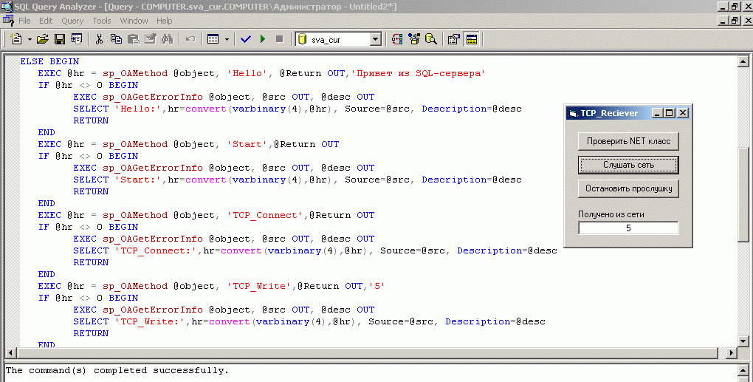This screenshot has width=753, height=382.
Task: Restore the inner query window
Action: click(x=735, y=21)
